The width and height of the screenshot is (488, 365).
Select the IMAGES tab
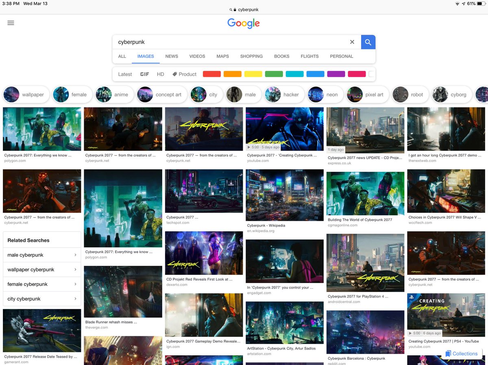[x=146, y=56]
